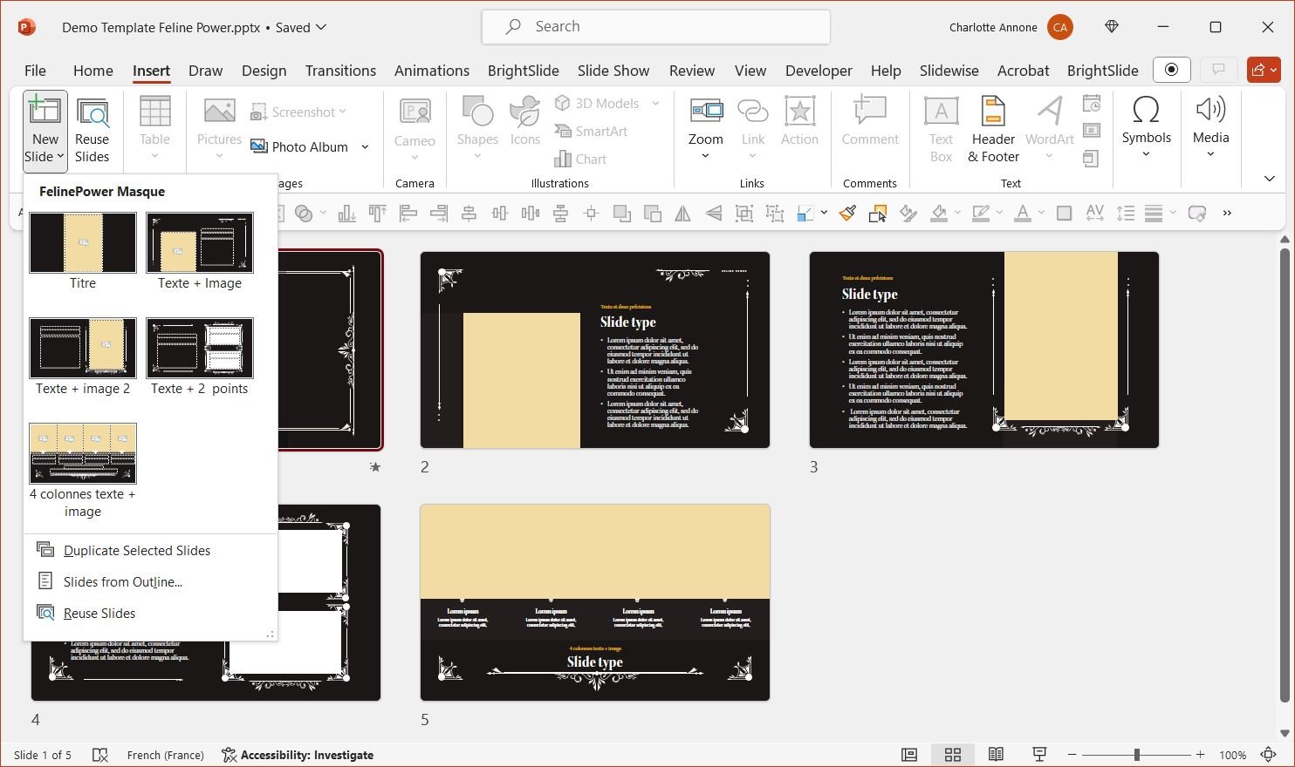Select Duplicate Selected Slides menu item
The height and width of the screenshot is (767, 1295).
150,551
